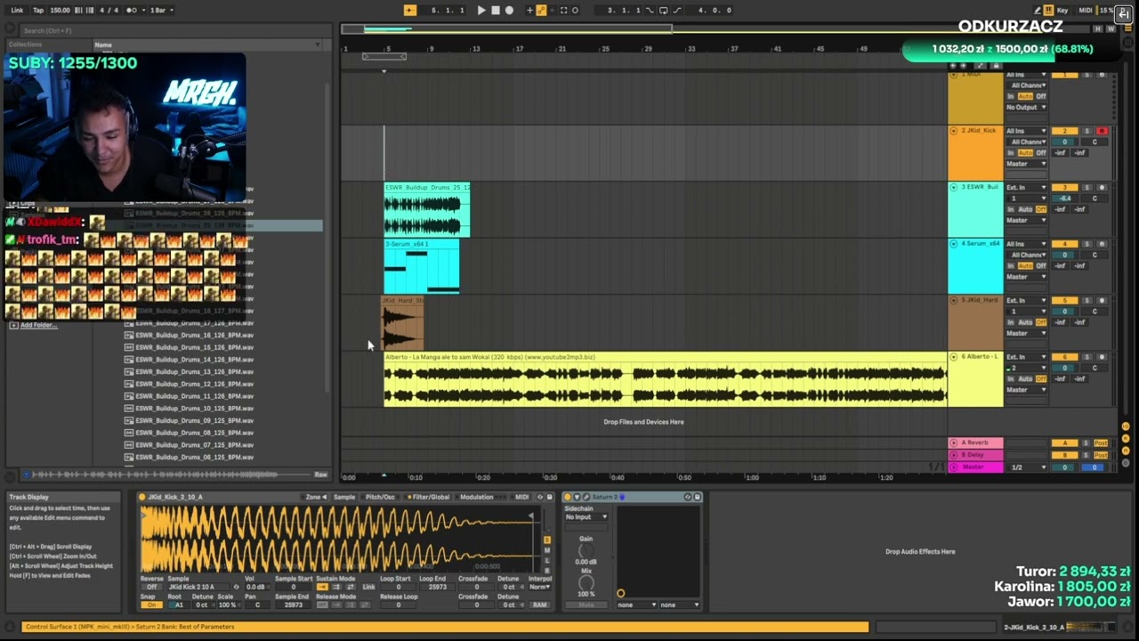Open the metronome settings dropdown arrow

(141, 11)
